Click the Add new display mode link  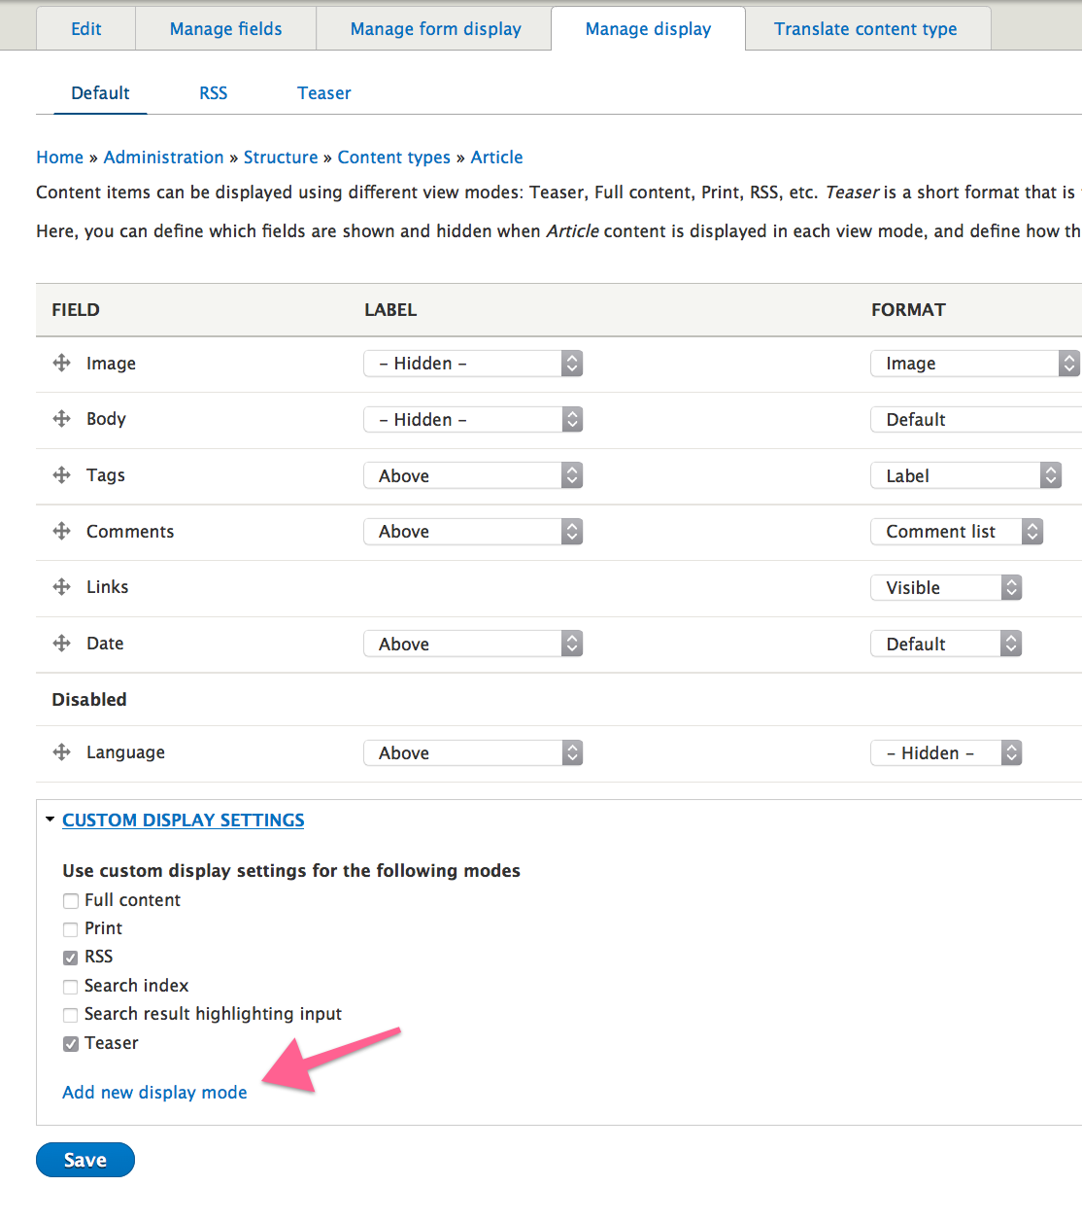[x=153, y=1092]
